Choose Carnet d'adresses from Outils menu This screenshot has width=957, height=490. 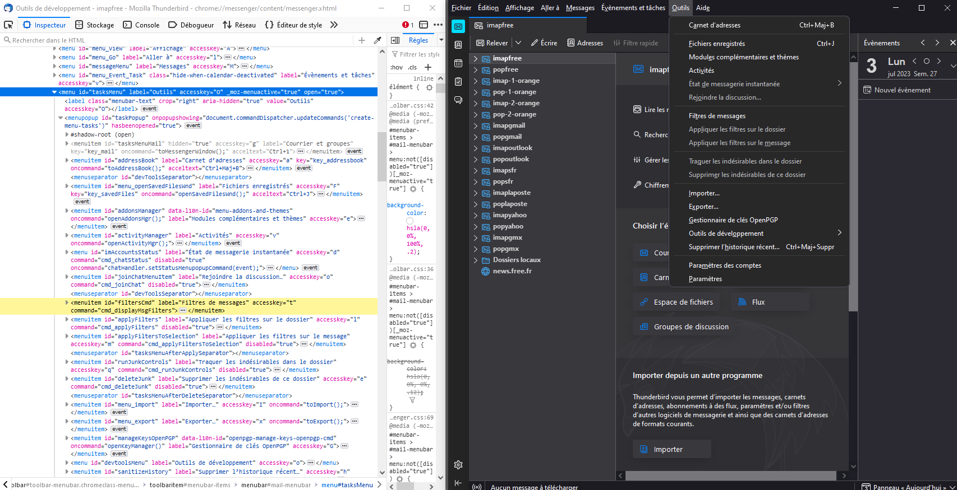[x=759, y=25]
